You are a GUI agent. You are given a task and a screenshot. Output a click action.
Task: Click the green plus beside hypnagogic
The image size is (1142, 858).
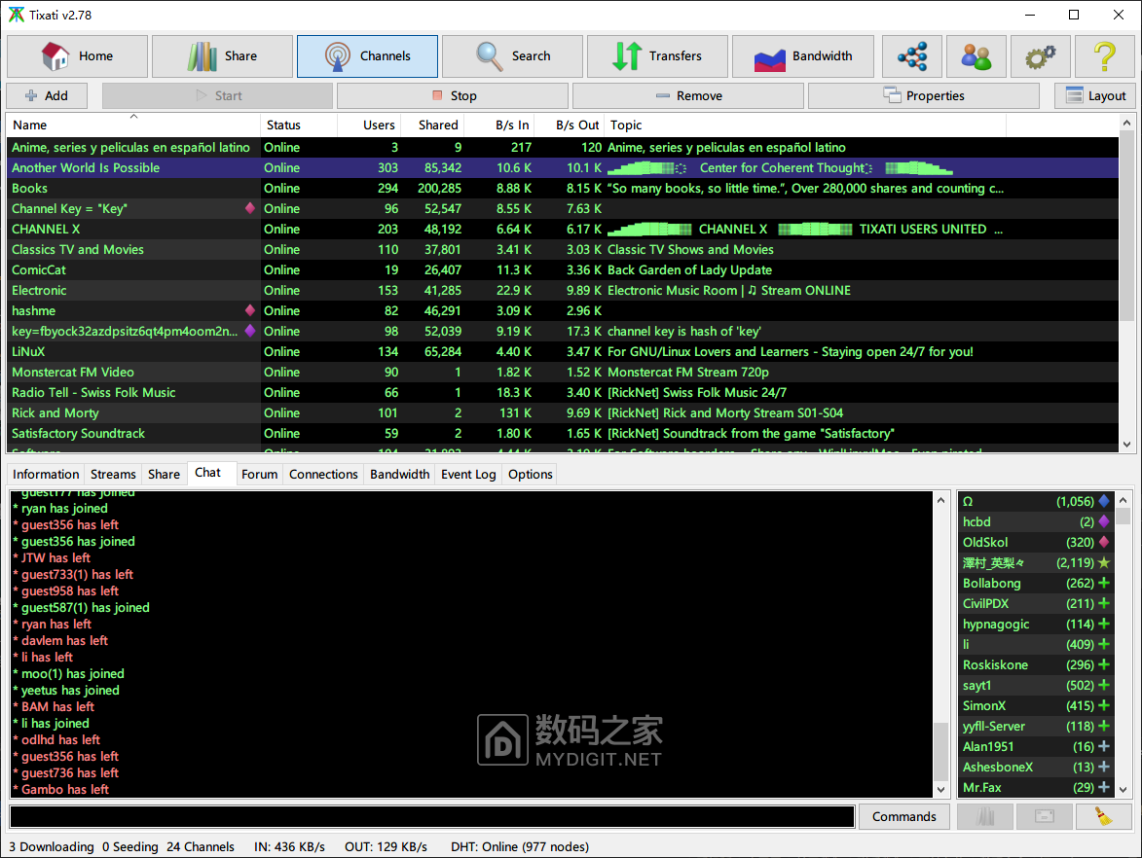click(1104, 623)
